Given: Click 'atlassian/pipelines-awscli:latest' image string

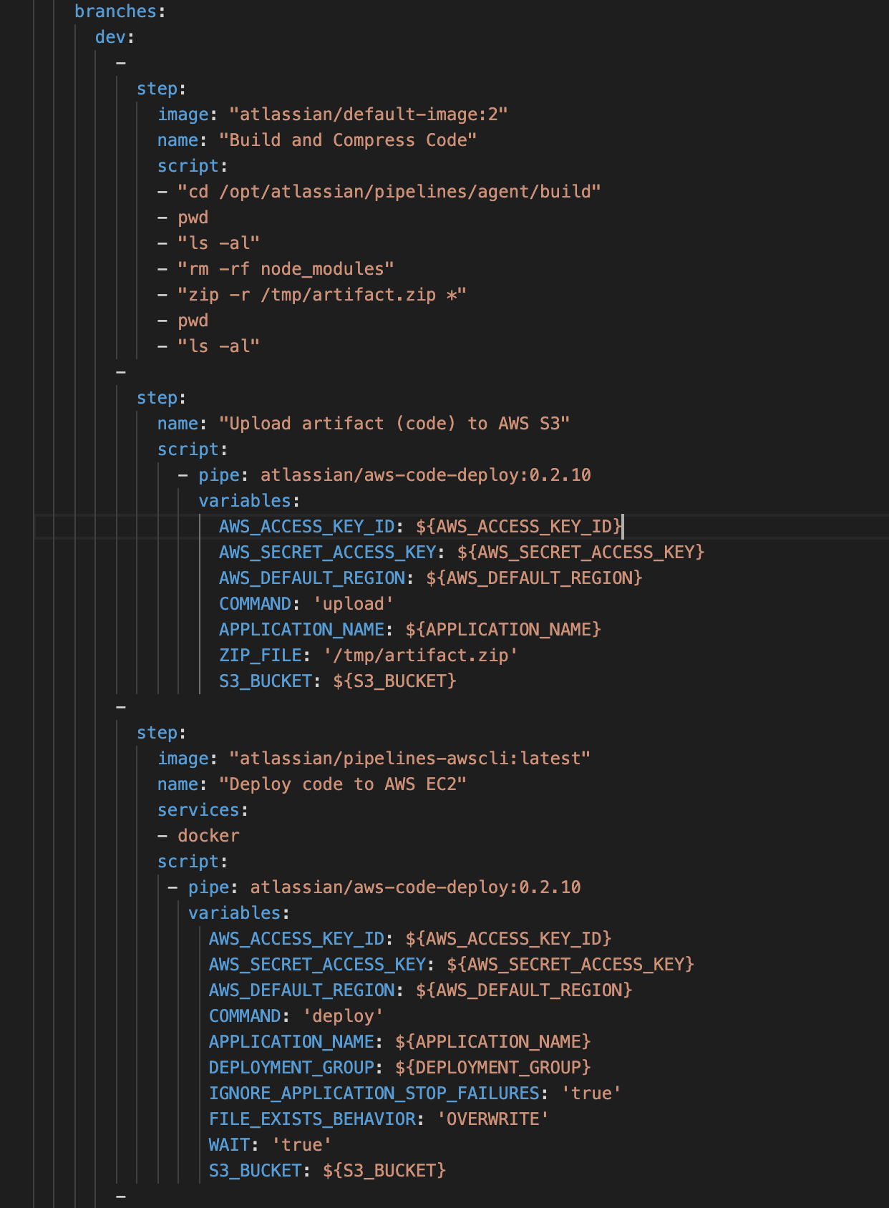Looking at the screenshot, I should pyautogui.click(x=409, y=759).
